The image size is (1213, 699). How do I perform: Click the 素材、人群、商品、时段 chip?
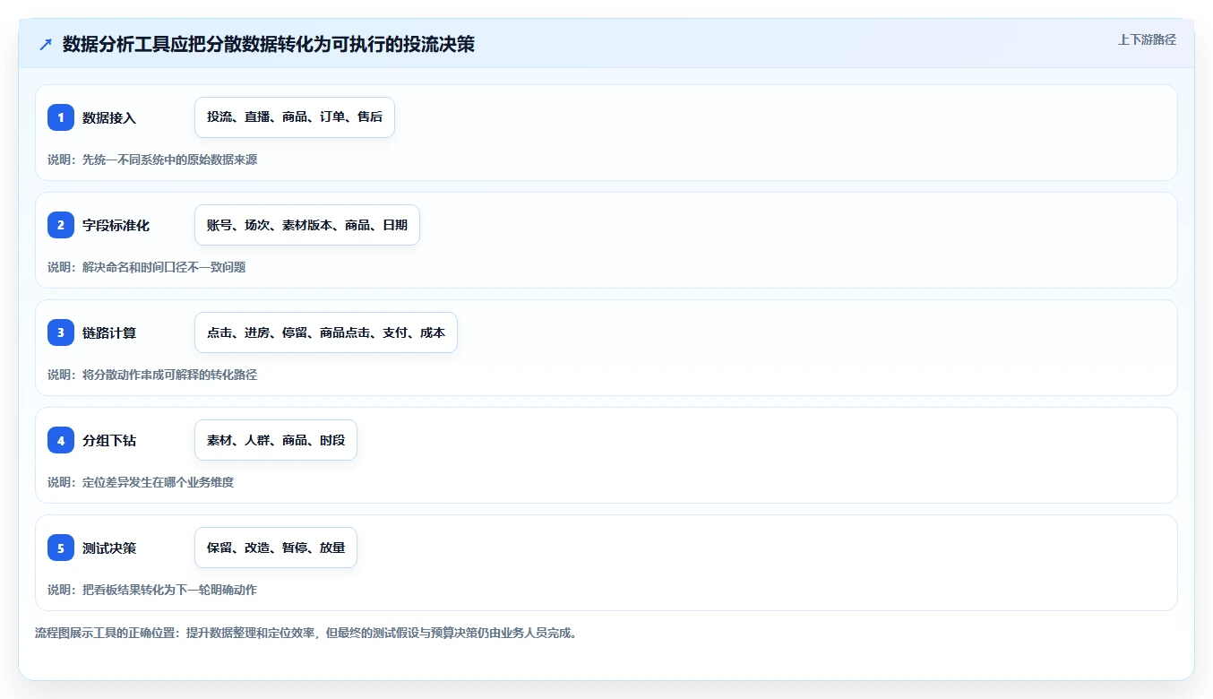pos(276,440)
